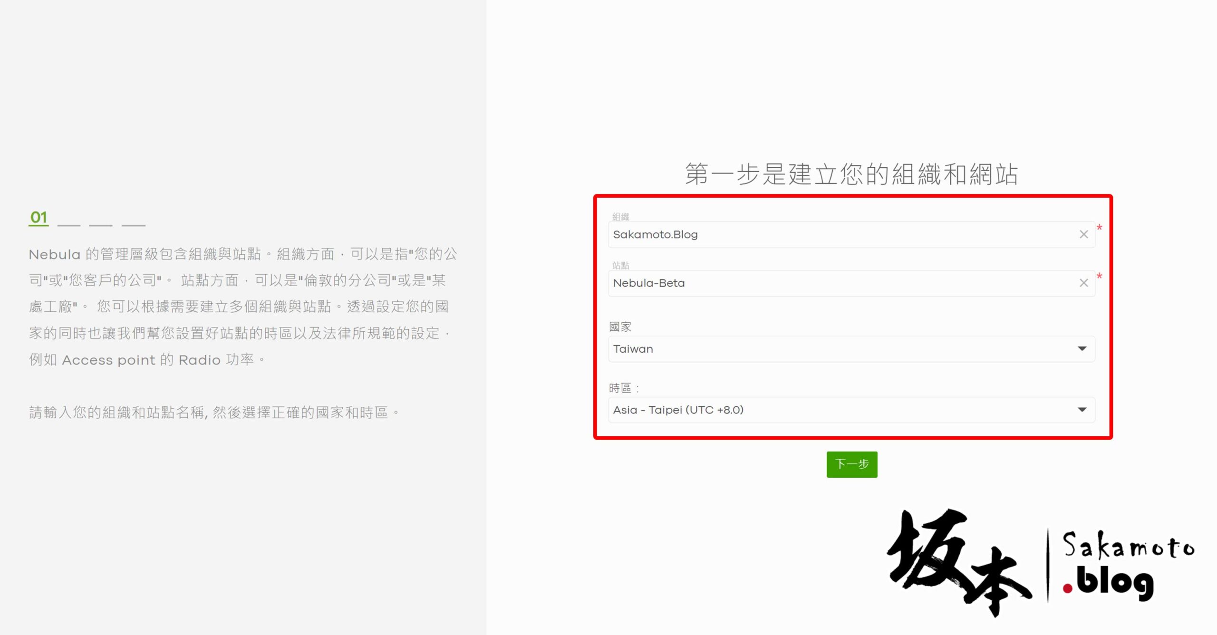
Task: Open the Taiwan country dropdown arrow
Action: [1082, 349]
